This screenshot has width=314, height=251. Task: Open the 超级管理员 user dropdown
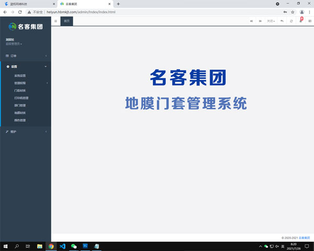coord(14,44)
